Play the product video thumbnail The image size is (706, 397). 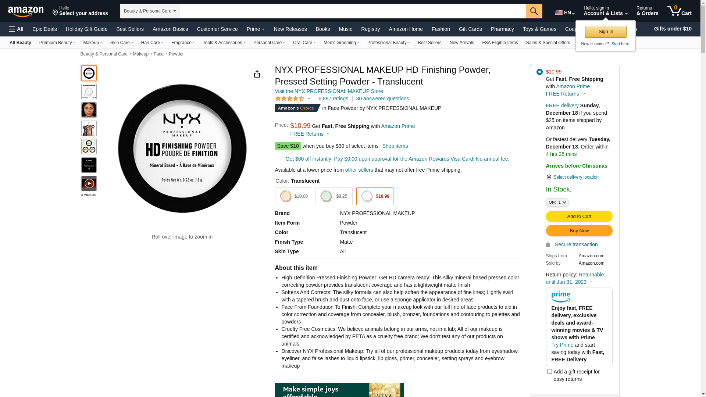coord(89,183)
